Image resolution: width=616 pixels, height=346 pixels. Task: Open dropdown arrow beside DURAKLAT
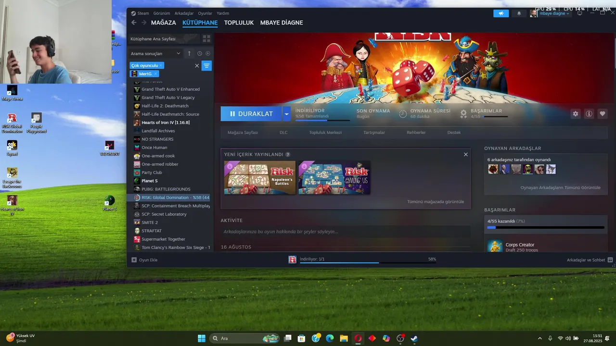tap(287, 114)
